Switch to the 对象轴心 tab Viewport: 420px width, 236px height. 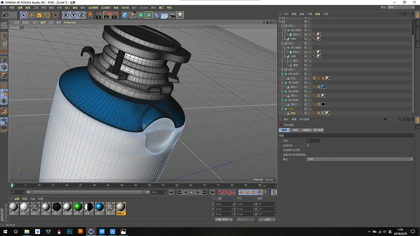[307, 130]
